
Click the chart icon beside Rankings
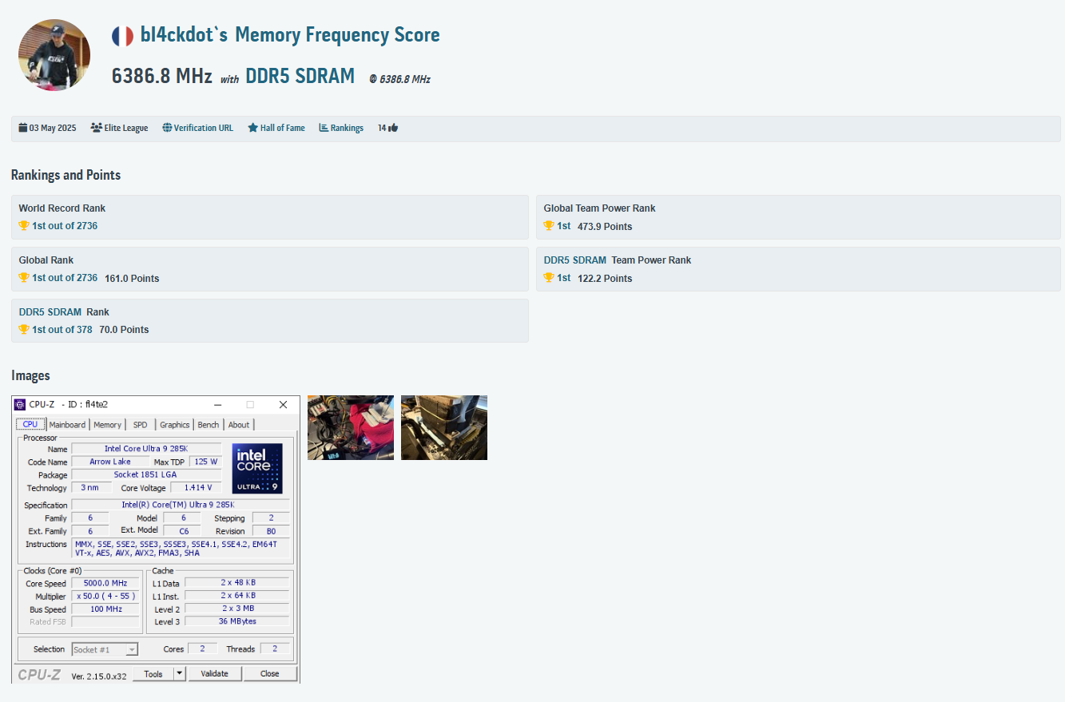coord(324,128)
